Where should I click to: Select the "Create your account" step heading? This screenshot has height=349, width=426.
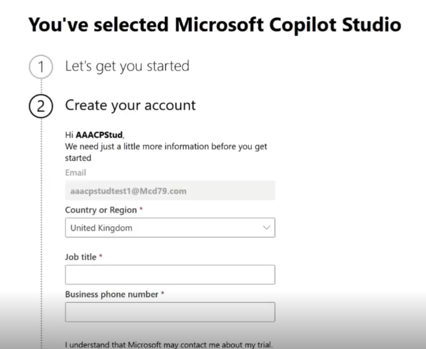click(130, 105)
